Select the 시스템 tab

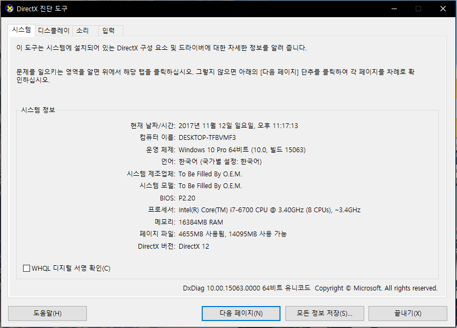pos(21,30)
